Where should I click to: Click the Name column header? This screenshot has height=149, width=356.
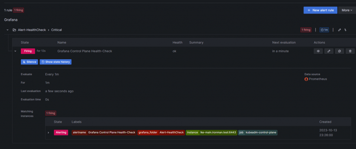[x=62, y=43]
